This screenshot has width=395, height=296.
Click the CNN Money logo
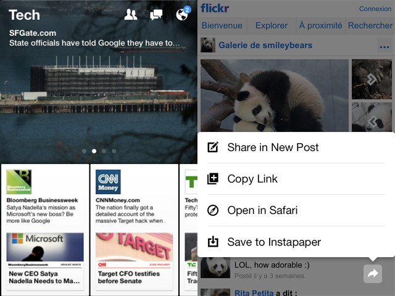pos(108,182)
